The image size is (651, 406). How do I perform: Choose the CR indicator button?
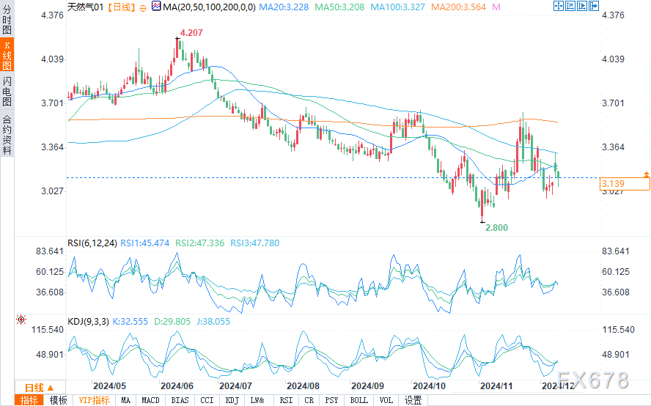pyautogui.click(x=309, y=400)
